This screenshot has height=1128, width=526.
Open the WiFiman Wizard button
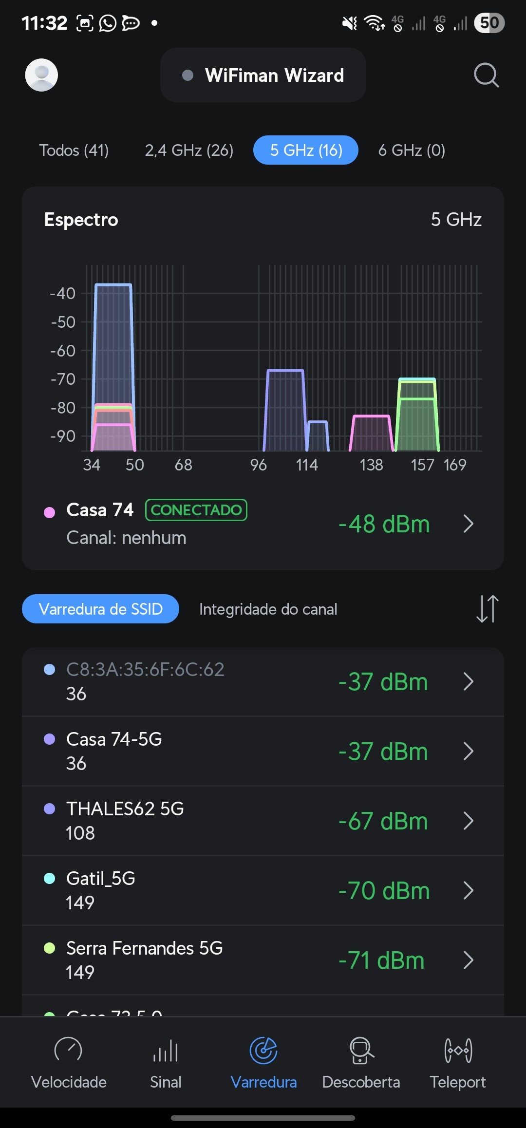click(263, 75)
